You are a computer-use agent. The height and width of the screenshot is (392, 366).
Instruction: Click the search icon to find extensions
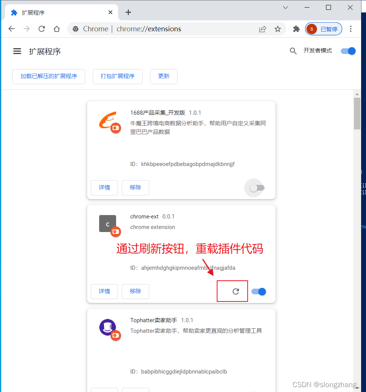[293, 51]
